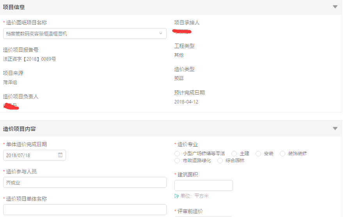Click the 预算 value under 造价类型

pyautogui.click(x=179, y=79)
